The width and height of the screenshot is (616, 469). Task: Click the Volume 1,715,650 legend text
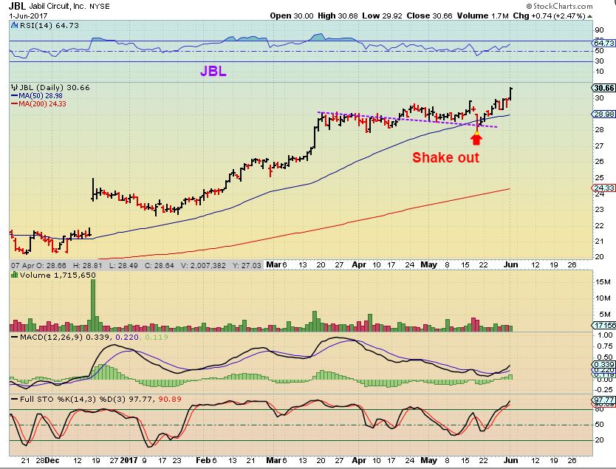[58, 275]
